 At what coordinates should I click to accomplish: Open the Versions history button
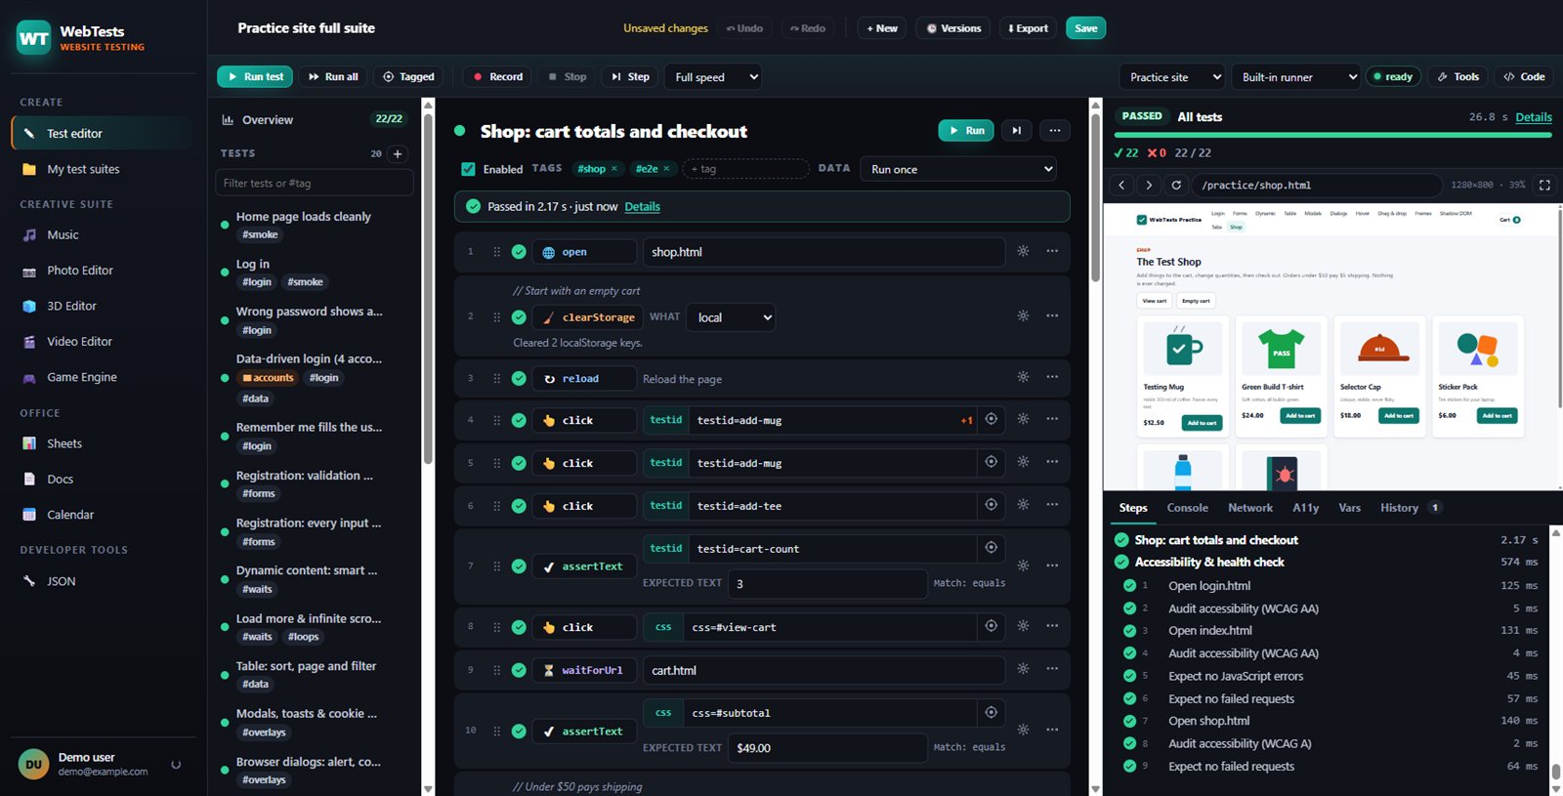pyautogui.click(x=953, y=28)
